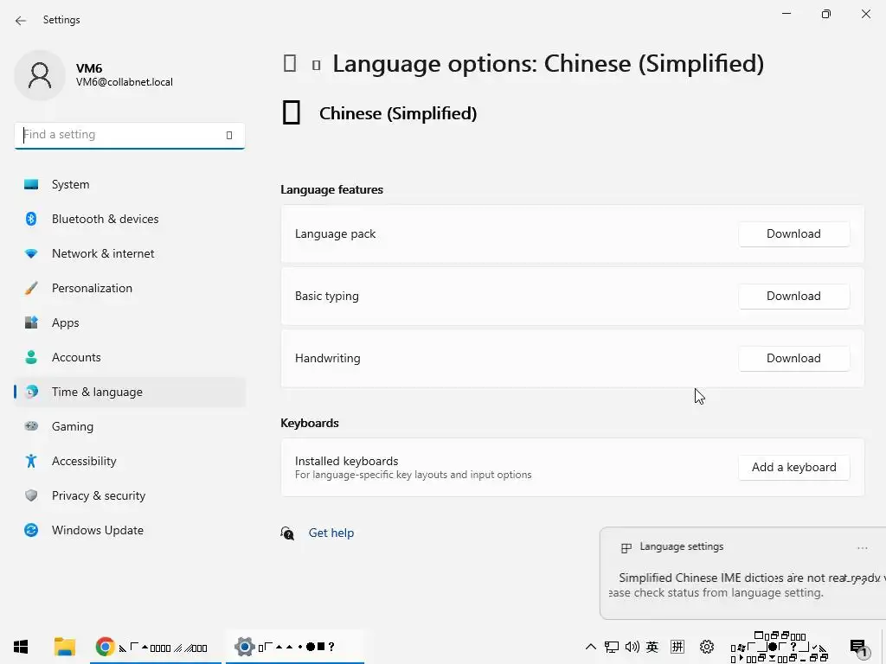
Task: Go to Personalization settings
Action: pyautogui.click(x=92, y=288)
